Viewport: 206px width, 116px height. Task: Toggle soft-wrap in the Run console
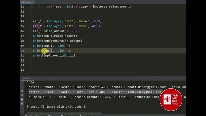[x=22, y=91]
